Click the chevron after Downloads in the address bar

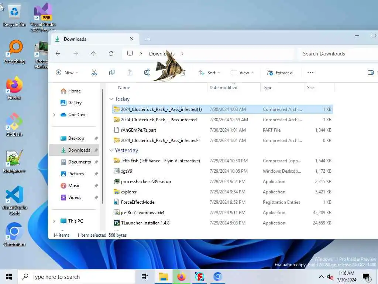[x=182, y=54]
